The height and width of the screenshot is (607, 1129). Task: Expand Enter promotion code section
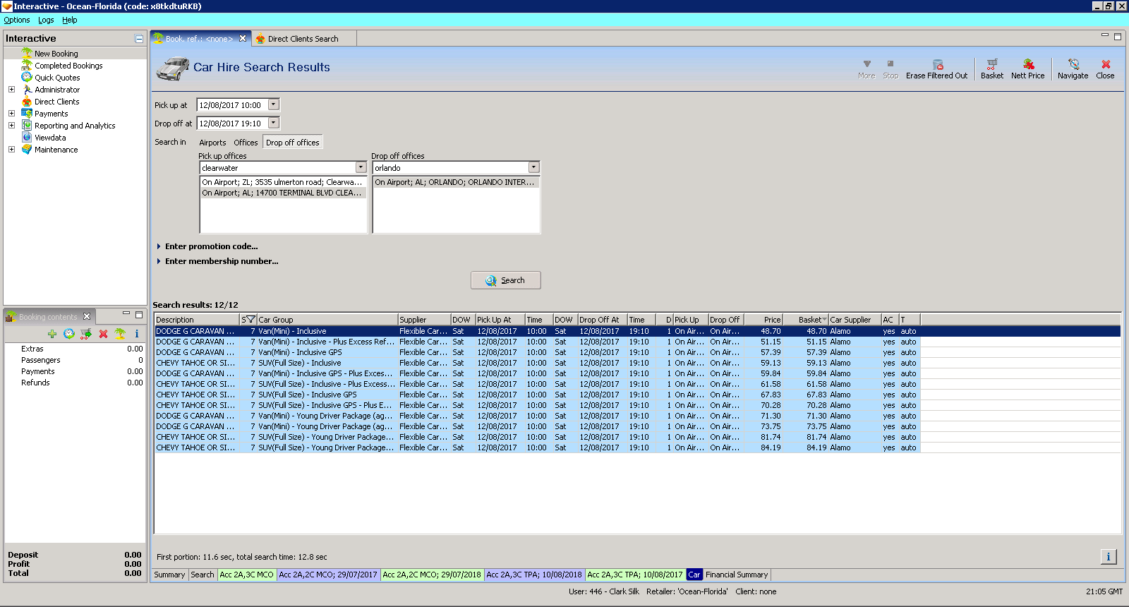[x=211, y=246]
